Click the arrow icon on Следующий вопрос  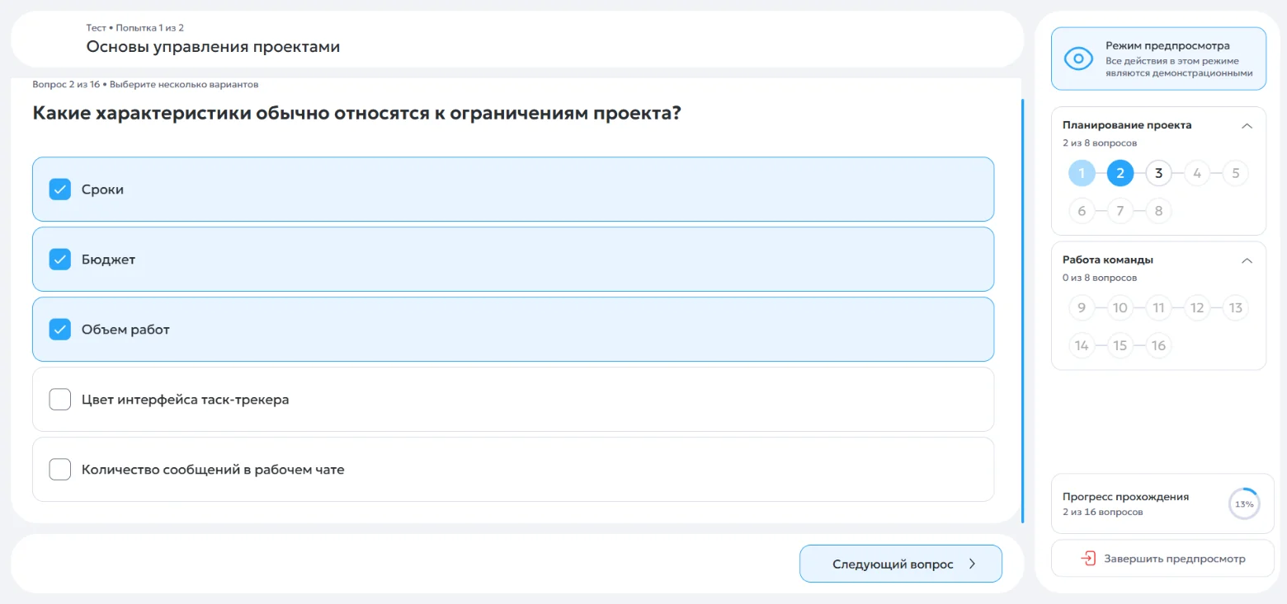pos(972,564)
